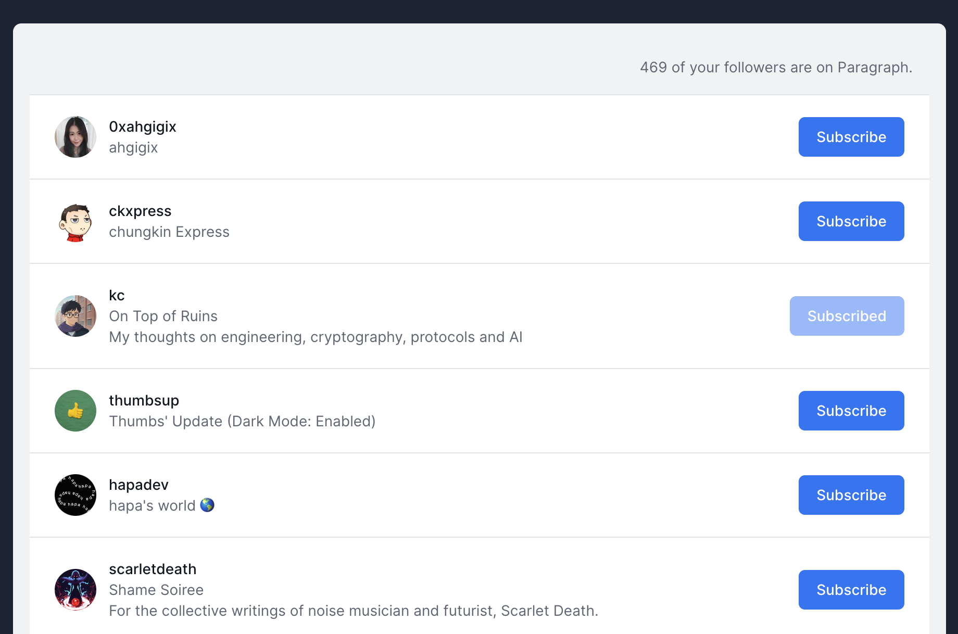Screen dimensions: 958x634
Task: Visit the "On Top of Ruins" publication
Action: coord(163,316)
